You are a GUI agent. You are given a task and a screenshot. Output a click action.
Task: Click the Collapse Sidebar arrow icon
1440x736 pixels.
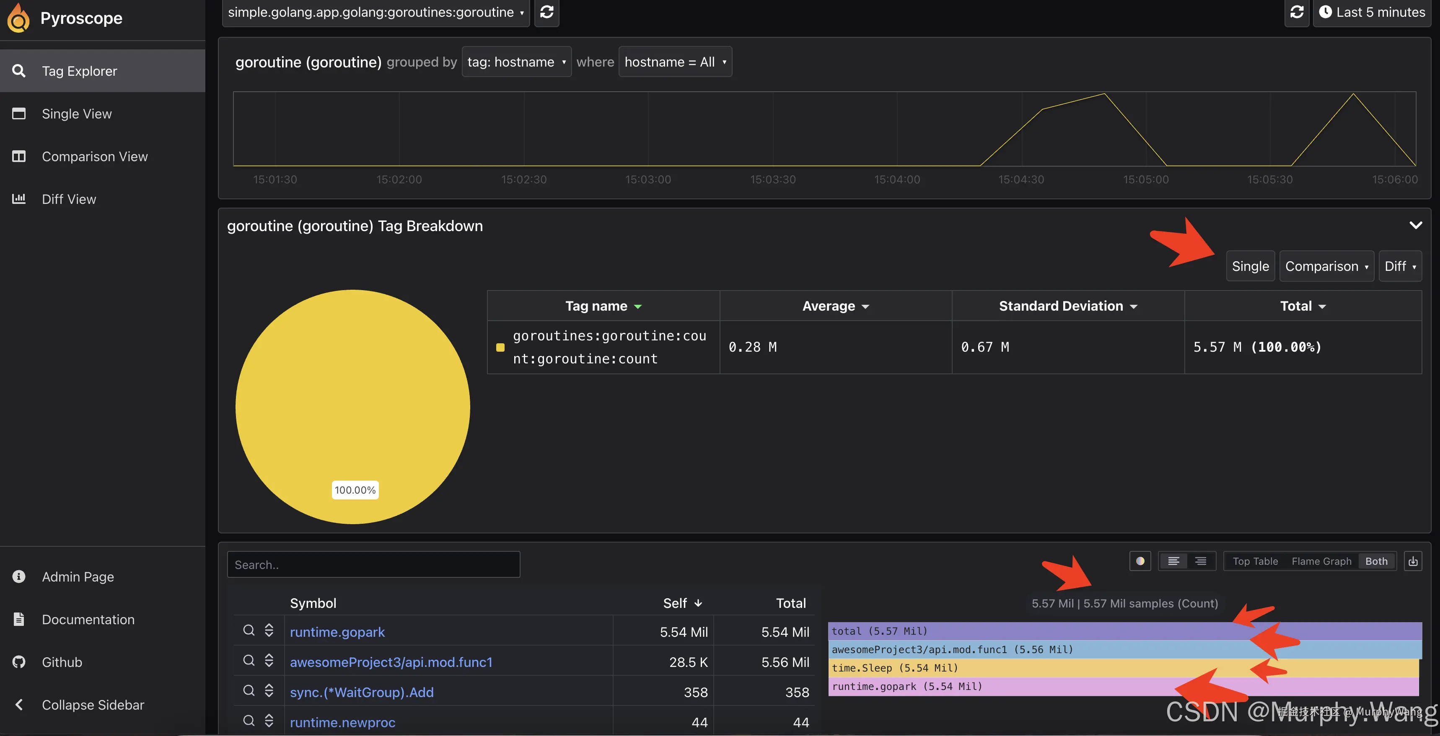[19, 704]
